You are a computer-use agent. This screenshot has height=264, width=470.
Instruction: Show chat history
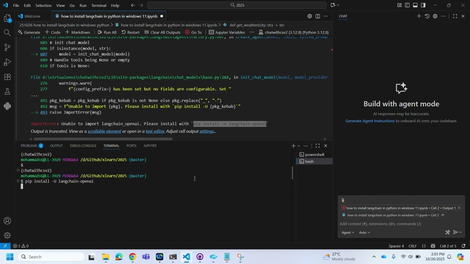[427, 16]
